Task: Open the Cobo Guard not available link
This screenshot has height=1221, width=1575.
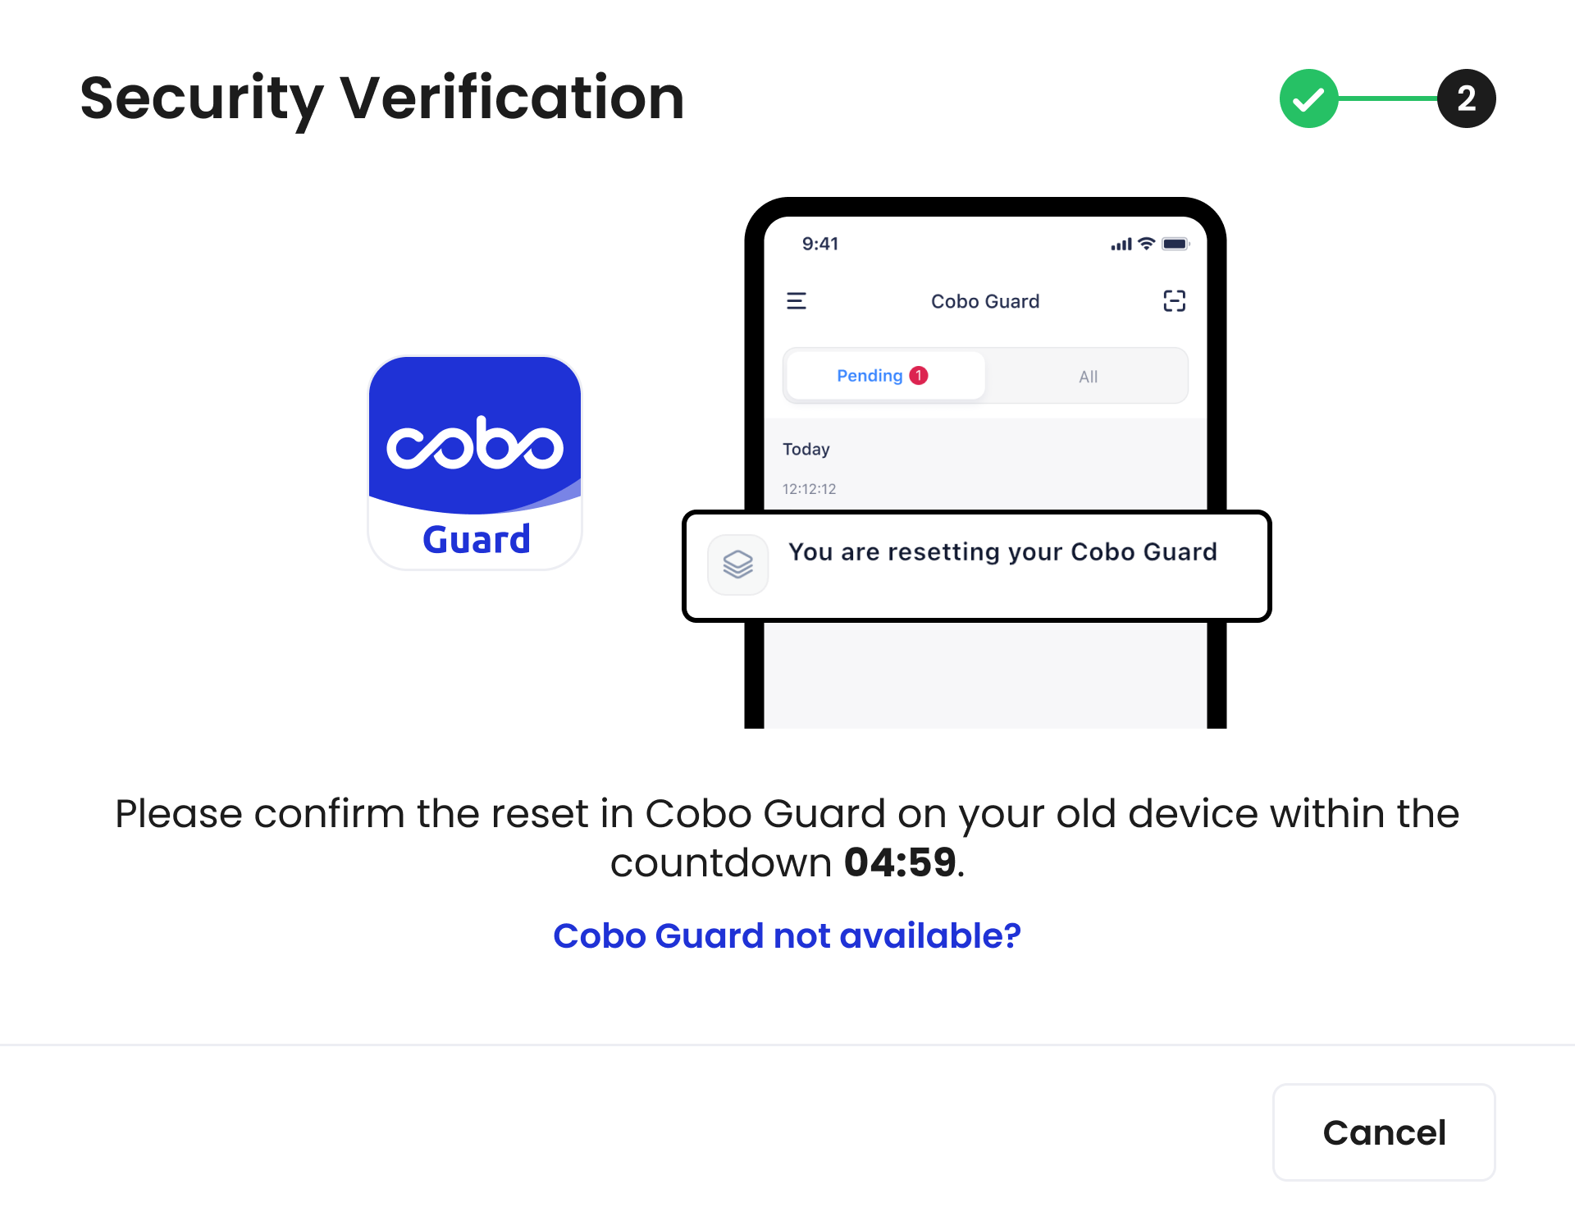Action: (x=787, y=935)
